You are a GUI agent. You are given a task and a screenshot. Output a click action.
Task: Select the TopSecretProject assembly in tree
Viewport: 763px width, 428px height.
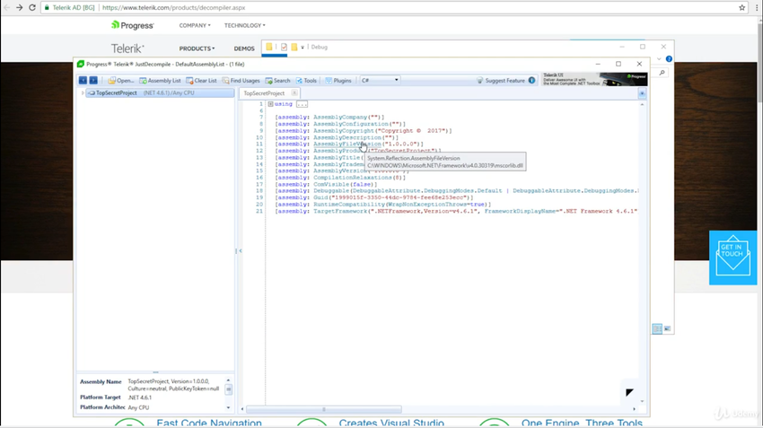point(117,93)
